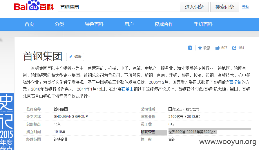Click the 总部地点 field label
This screenshot has width=259, height=150.
tap(34, 124)
